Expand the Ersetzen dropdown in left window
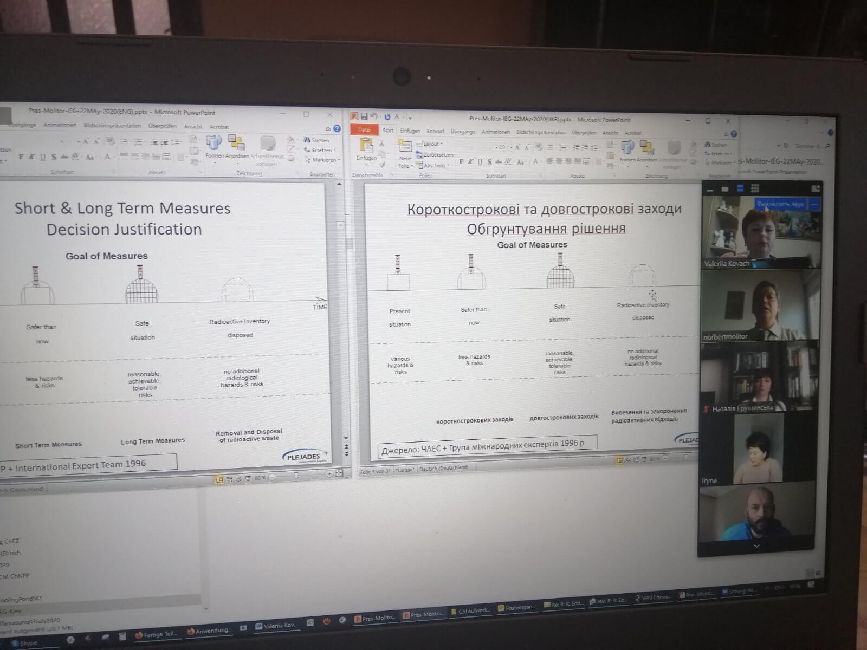This screenshot has height=650, width=867. 321,150
